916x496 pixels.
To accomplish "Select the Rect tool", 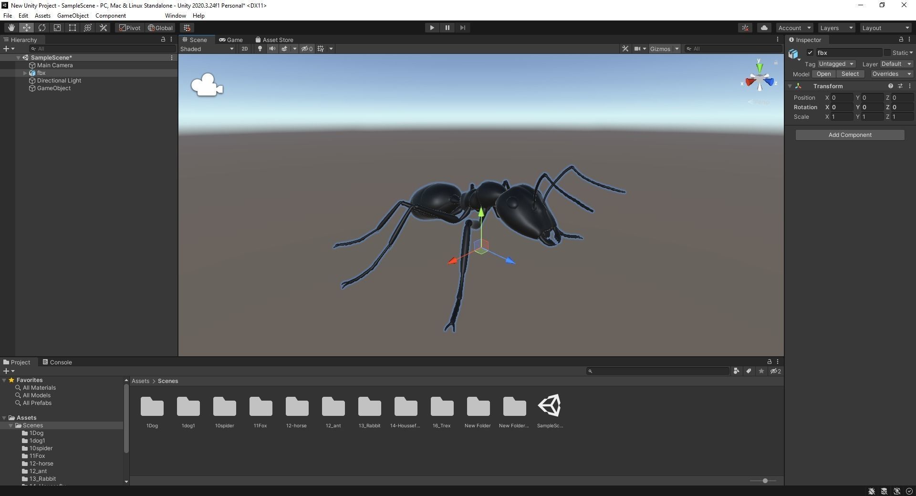I will [72, 28].
